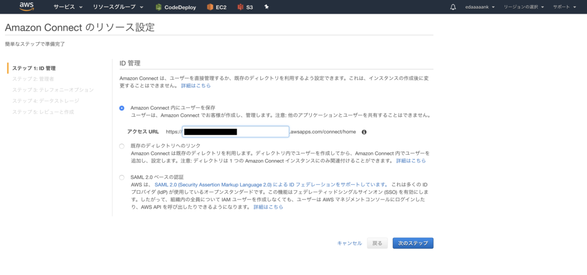Select 既存のディレクトリへのリンク radio button
This screenshot has height=275, width=587.
[122, 146]
